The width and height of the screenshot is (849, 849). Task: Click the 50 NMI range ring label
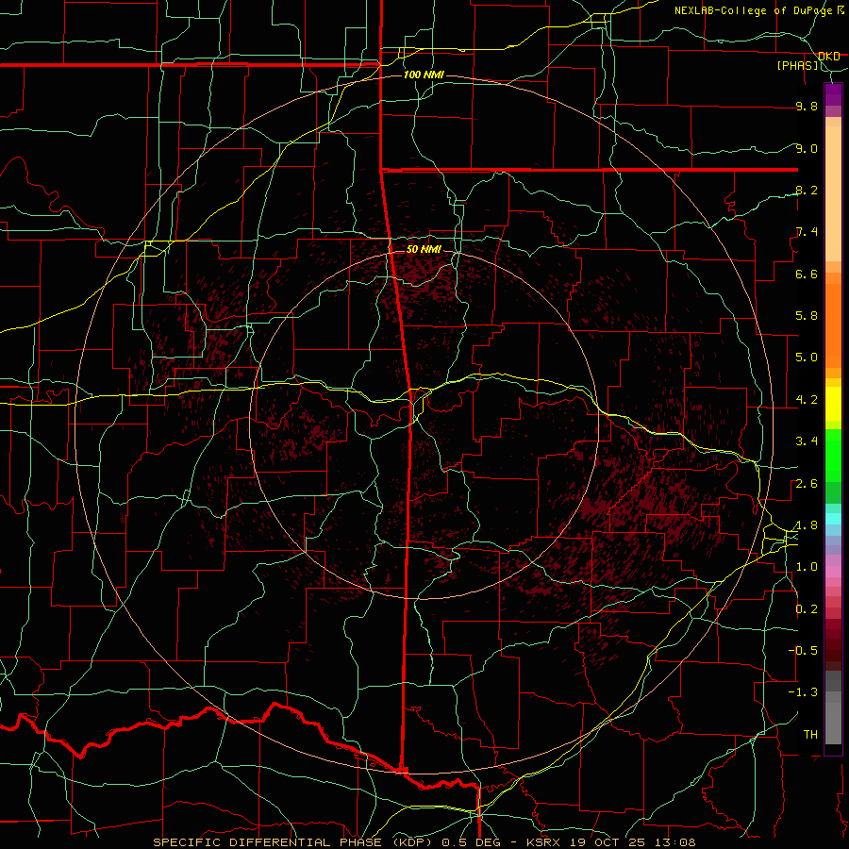(x=424, y=250)
